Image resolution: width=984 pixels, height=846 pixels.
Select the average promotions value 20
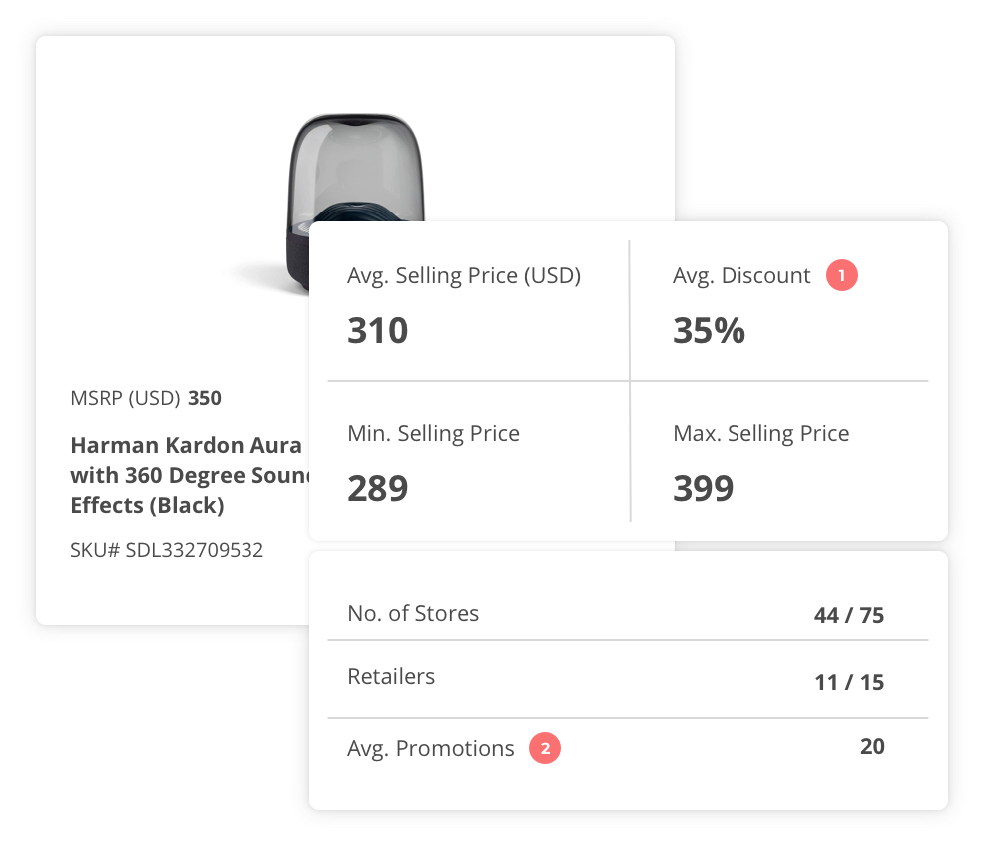[x=872, y=746]
